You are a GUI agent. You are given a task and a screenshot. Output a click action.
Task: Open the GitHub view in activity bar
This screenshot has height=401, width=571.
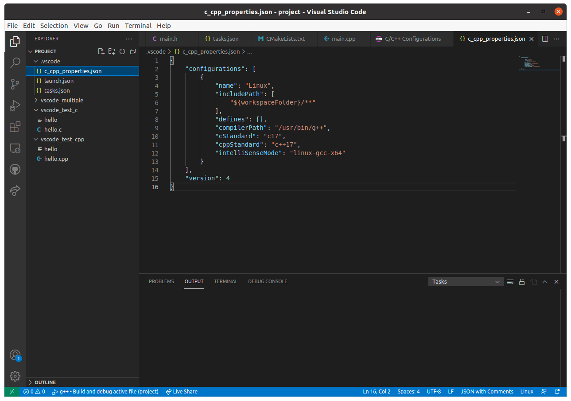(x=15, y=170)
